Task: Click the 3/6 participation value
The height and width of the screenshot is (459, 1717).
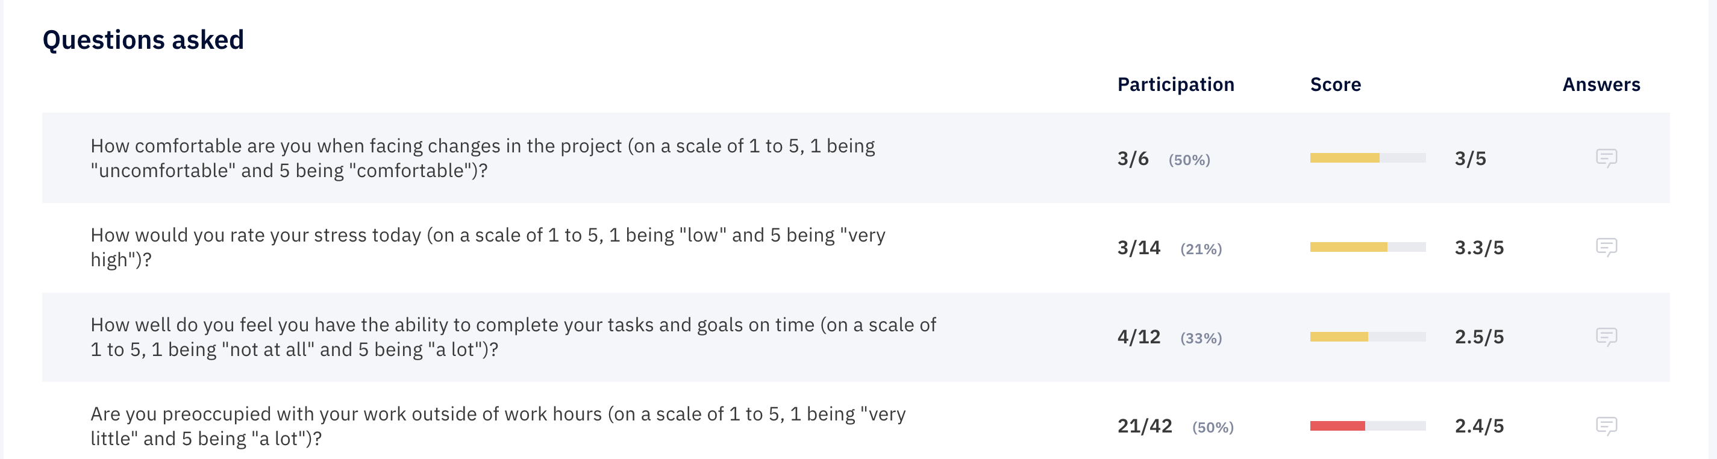Action: point(1133,158)
